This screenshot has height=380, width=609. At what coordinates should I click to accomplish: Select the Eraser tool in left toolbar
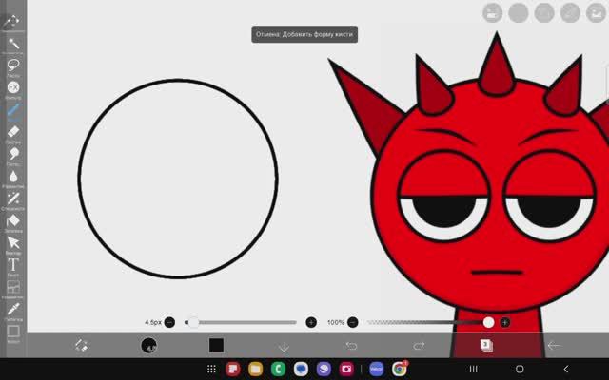[13, 132]
